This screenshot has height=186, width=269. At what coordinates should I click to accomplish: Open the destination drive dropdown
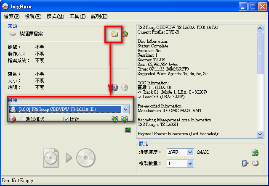pyautogui.click(x=126, y=109)
